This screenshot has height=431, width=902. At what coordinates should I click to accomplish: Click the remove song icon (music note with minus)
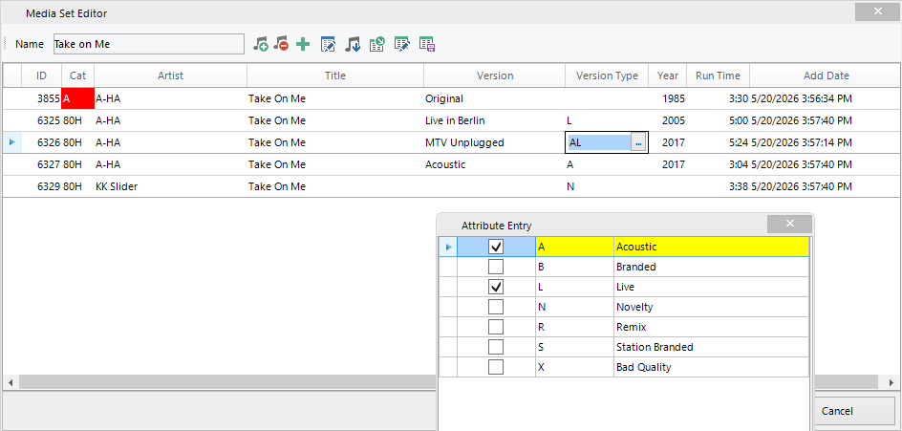pyautogui.click(x=281, y=44)
